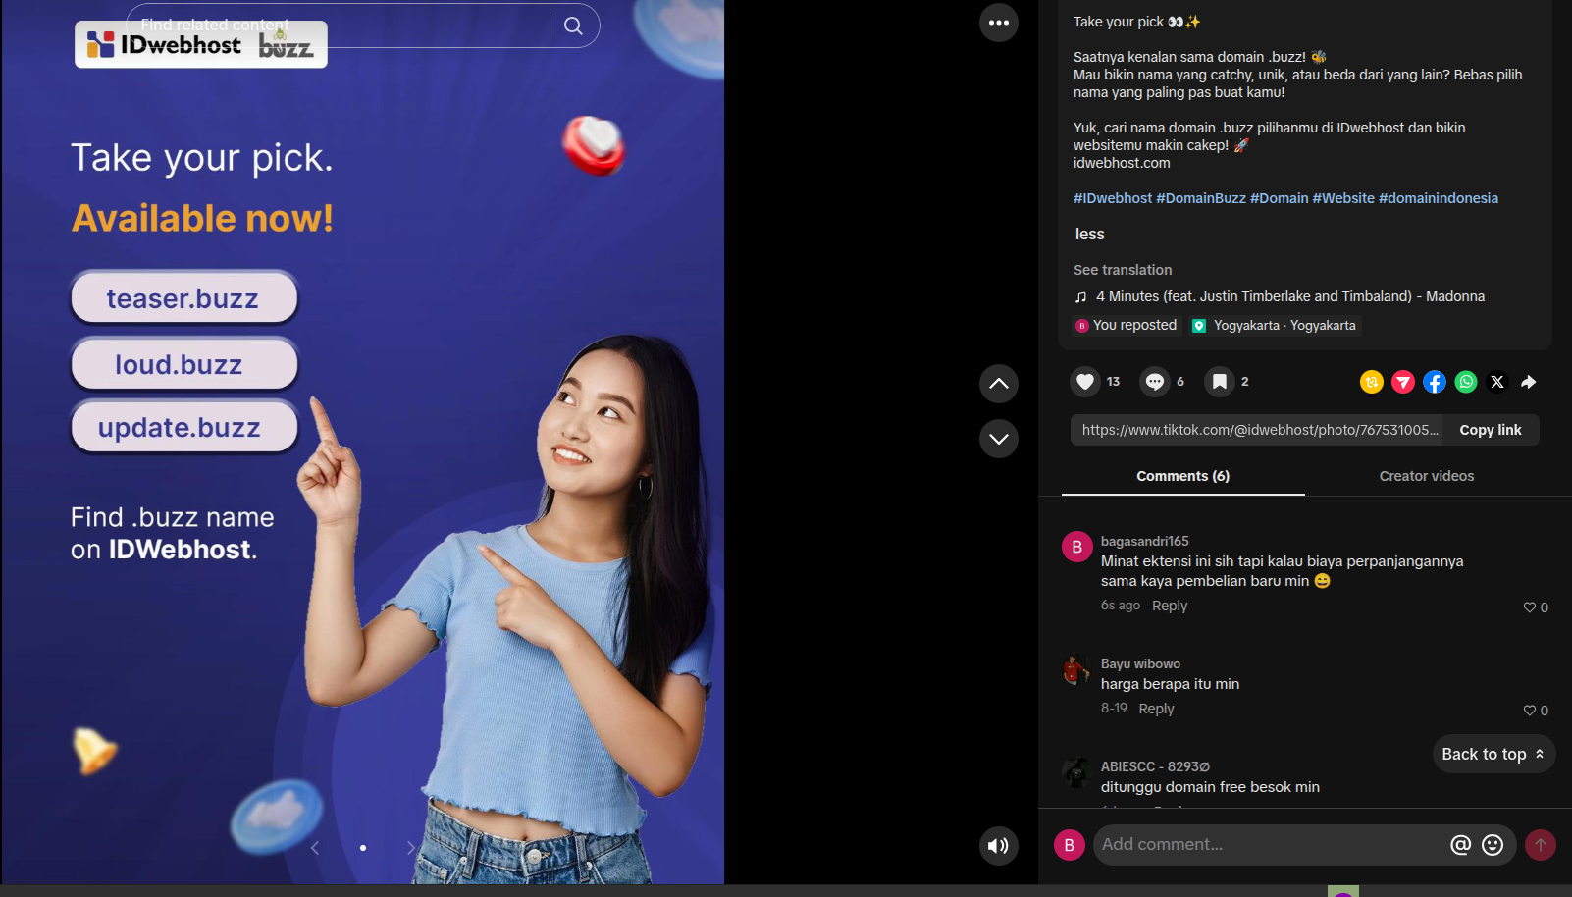Like Bayu wibowo's comment heart
The width and height of the screenshot is (1572, 897).
pos(1530,711)
